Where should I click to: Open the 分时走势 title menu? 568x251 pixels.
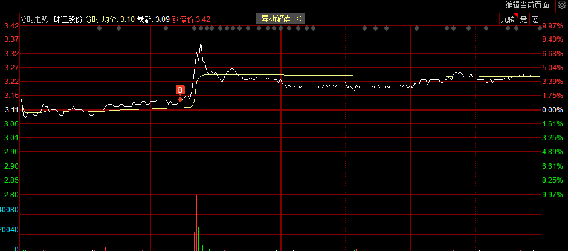coord(34,19)
